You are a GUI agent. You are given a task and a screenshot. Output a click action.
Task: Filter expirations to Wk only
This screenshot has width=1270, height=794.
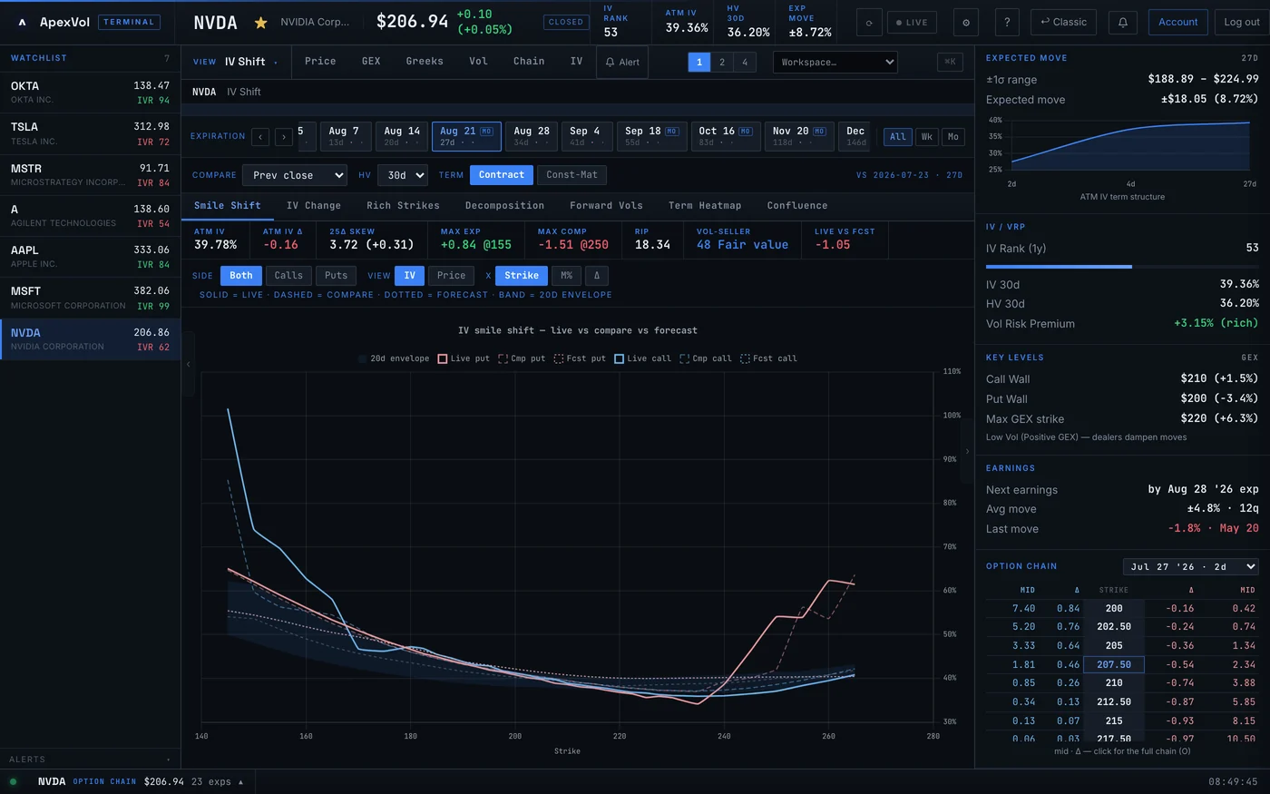[926, 136]
